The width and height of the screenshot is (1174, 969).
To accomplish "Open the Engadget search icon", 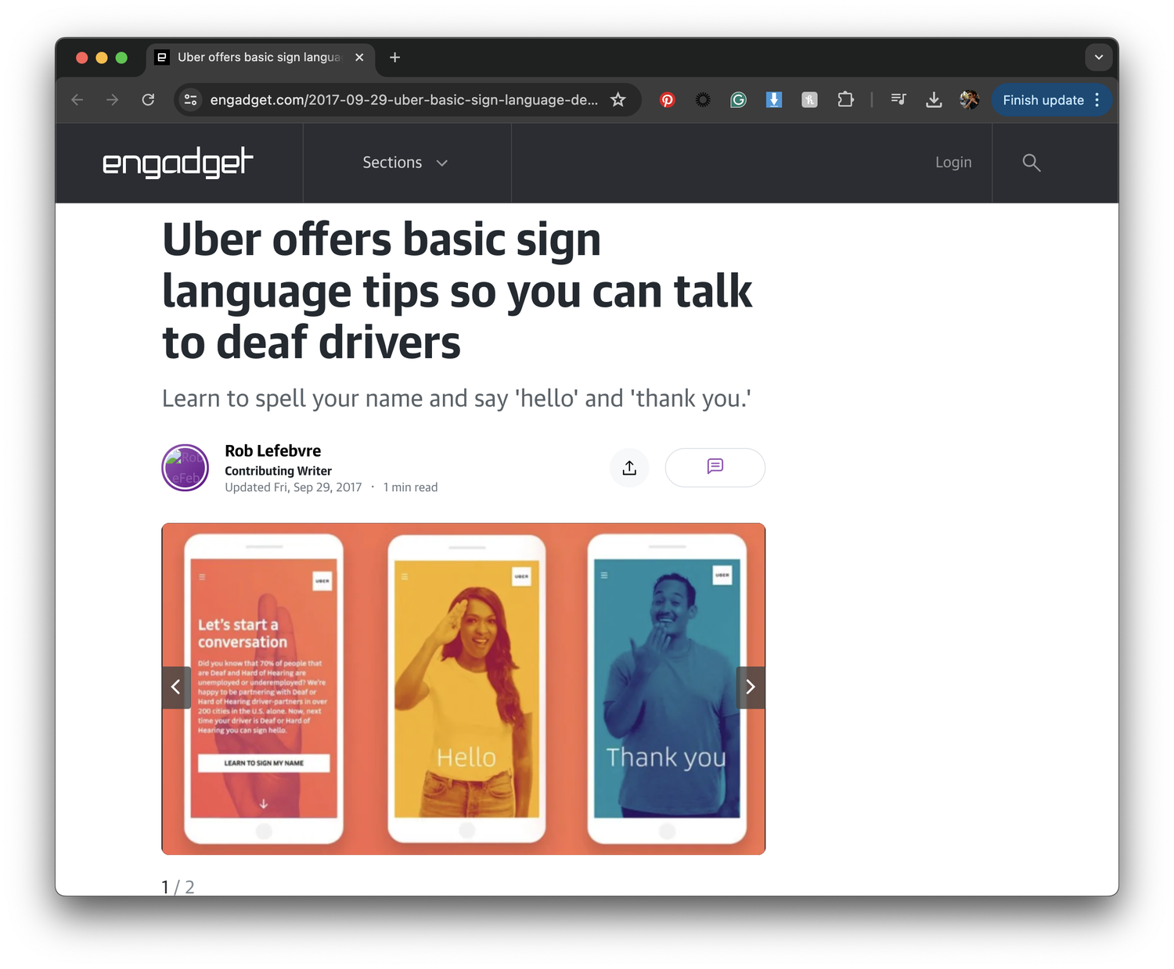I will 1032,163.
